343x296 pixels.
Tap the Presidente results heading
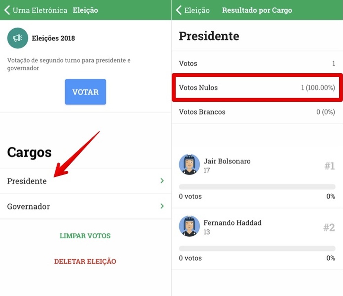209,36
